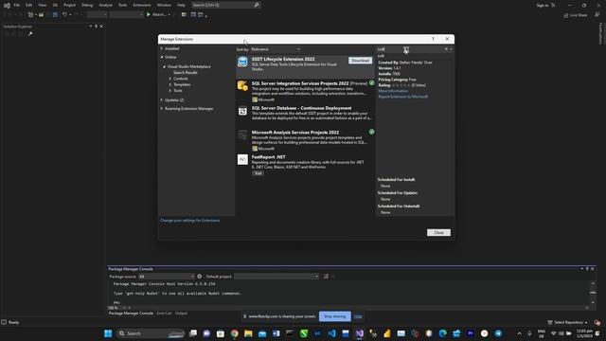Select SQL Server Database Continuous Deployment icon

point(242,111)
